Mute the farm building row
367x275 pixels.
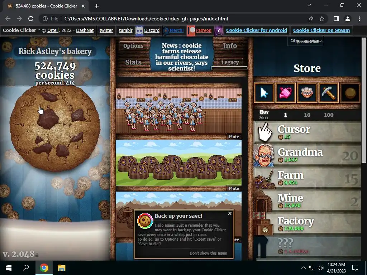tap(234, 188)
